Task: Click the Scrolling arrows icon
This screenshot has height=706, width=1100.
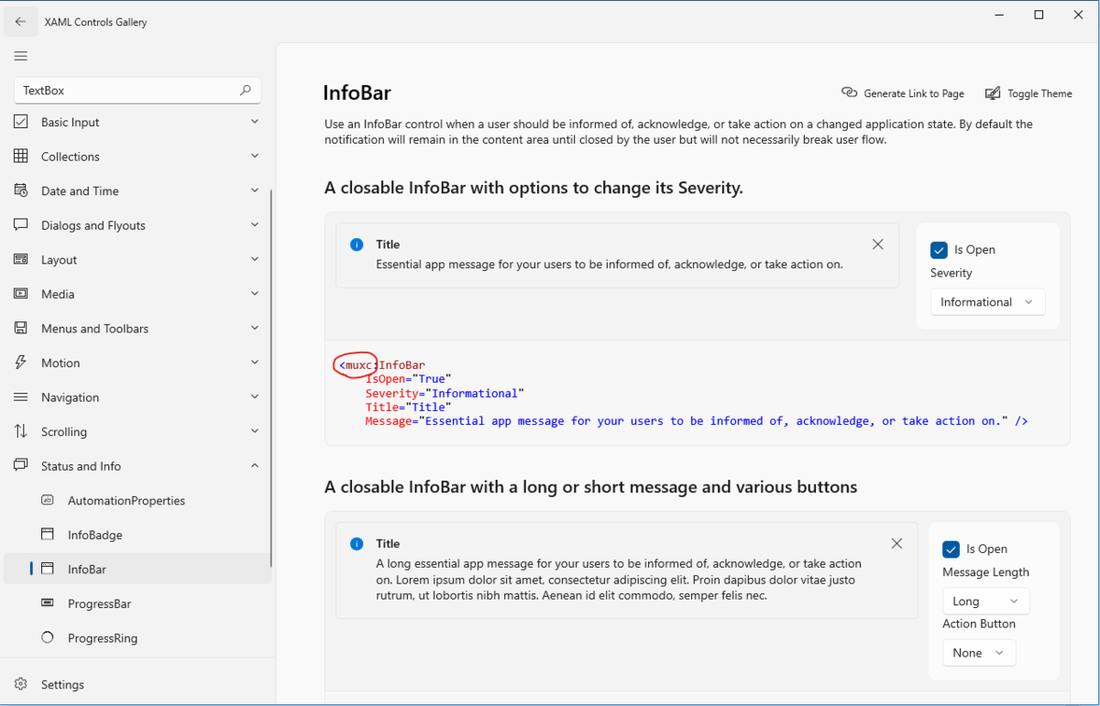Action: (x=21, y=431)
